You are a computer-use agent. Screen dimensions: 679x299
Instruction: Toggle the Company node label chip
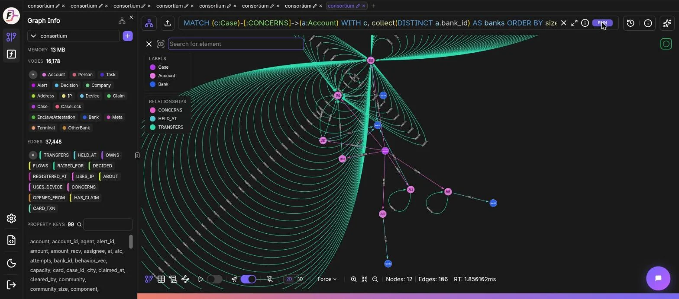point(98,85)
